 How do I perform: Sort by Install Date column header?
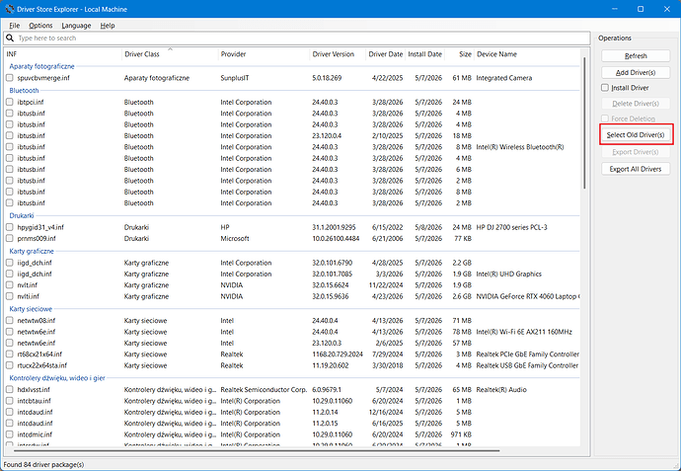[424, 54]
